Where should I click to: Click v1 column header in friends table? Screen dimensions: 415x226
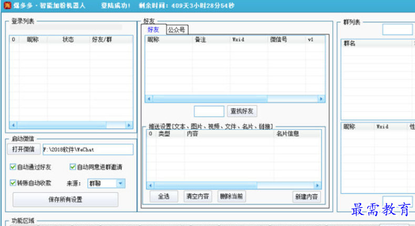(x=315, y=40)
